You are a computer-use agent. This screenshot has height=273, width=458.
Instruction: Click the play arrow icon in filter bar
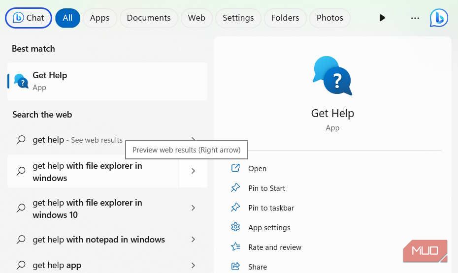[382, 18]
